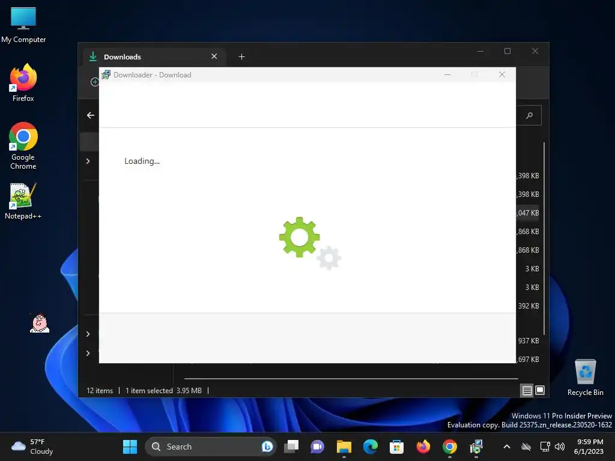The height and width of the screenshot is (461, 615).
Task: Expand the middle navigation tree chevron
Action: coord(88,334)
